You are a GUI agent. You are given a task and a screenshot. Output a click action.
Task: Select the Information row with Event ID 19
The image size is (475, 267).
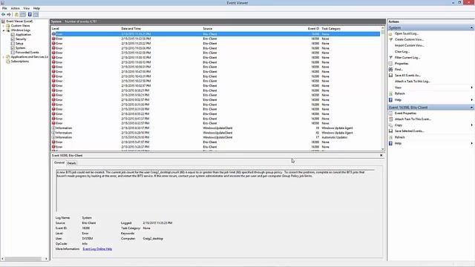click(x=215, y=128)
